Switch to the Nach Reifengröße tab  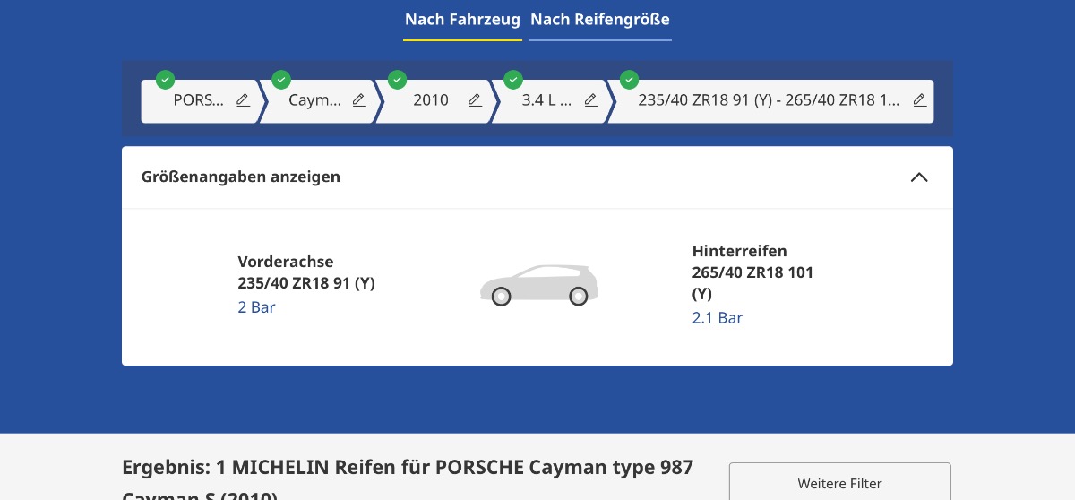[599, 20]
